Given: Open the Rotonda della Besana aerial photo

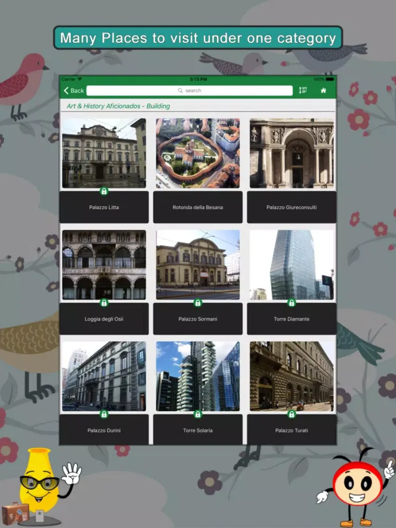Looking at the screenshot, I should click(x=197, y=153).
